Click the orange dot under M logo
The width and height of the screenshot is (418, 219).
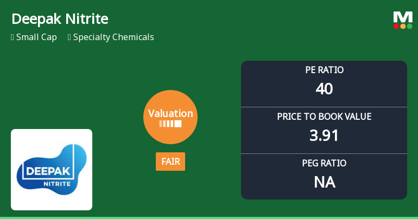(403, 26)
